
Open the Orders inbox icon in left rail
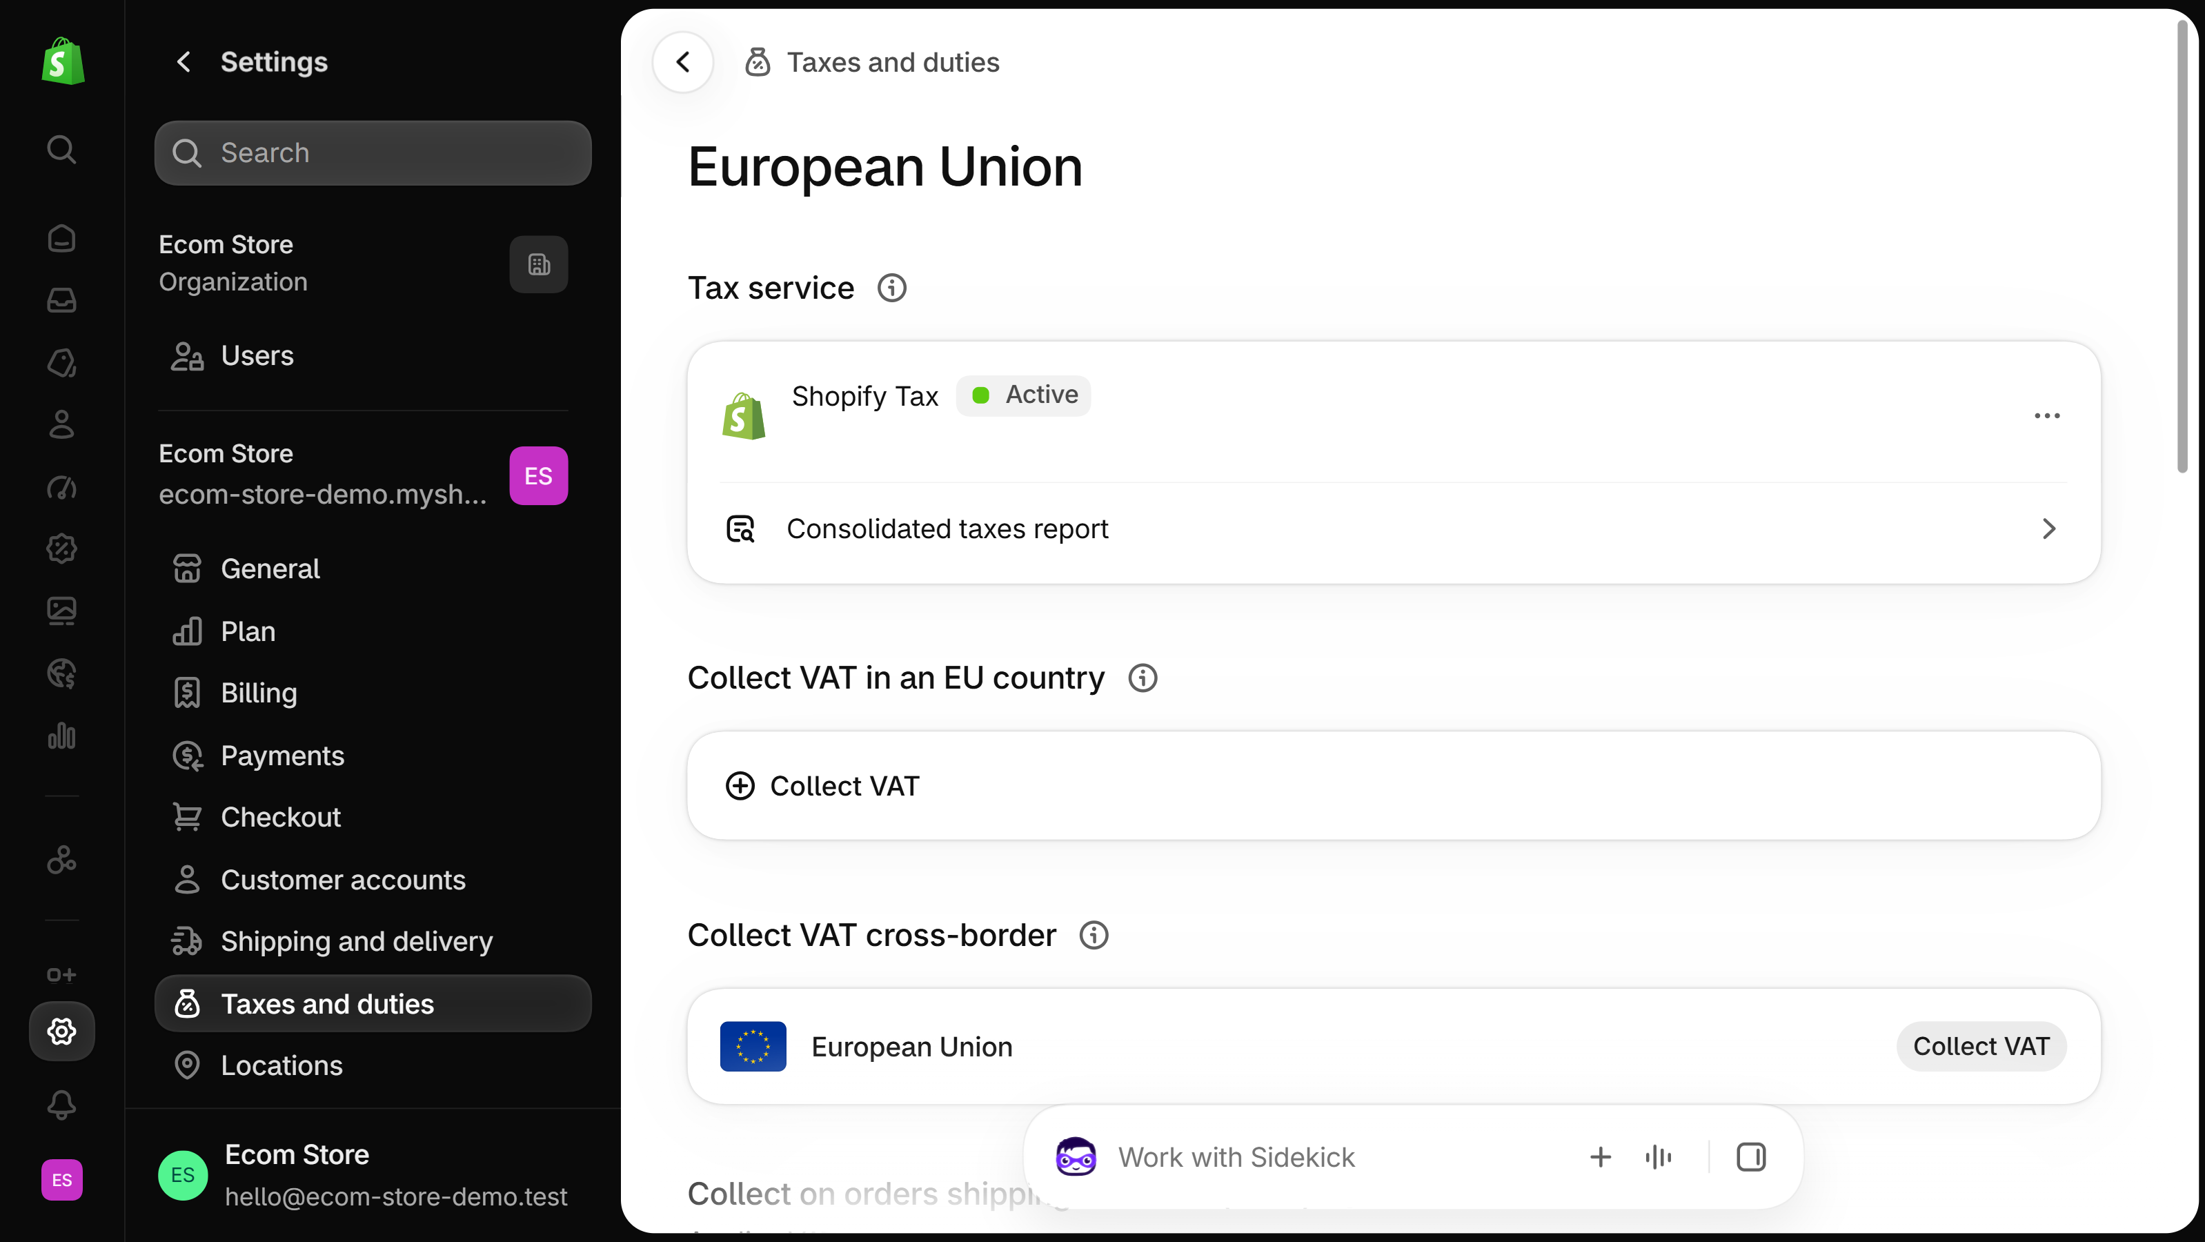61,300
